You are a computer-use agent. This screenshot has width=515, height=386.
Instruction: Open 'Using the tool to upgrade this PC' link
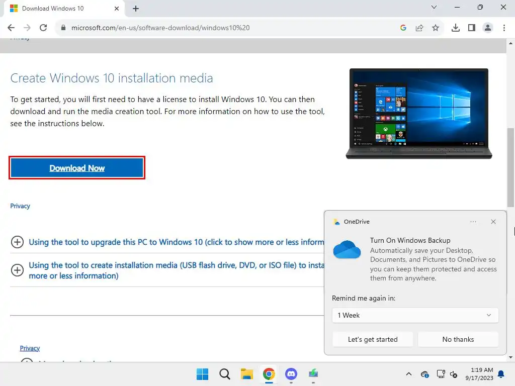[x=177, y=242]
